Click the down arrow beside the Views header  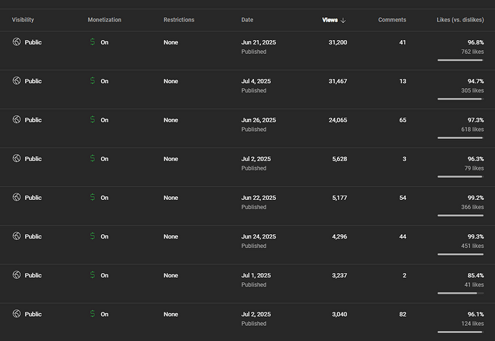[x=344, y=20]
